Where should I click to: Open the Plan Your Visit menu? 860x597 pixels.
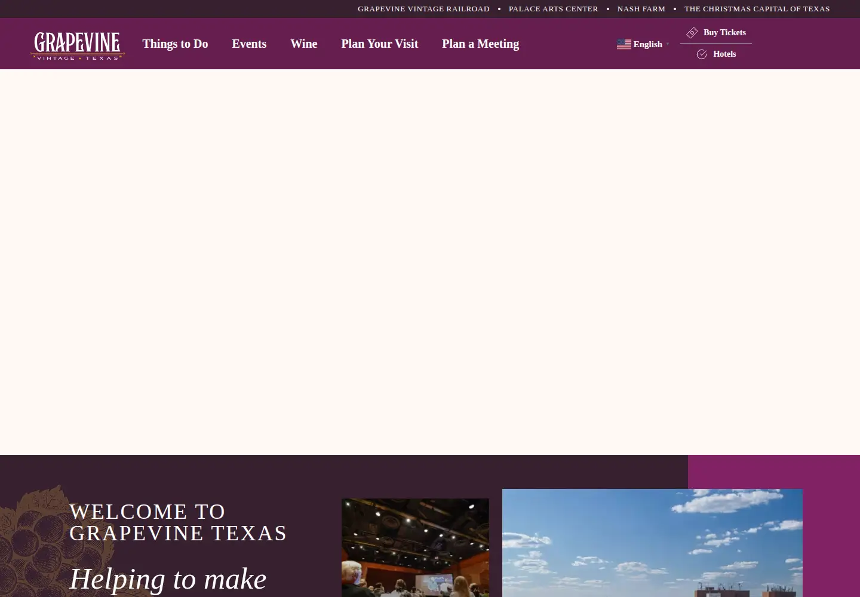tap(380, 44)
